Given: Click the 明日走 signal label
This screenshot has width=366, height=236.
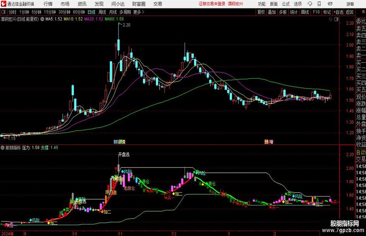Looking at the screenshot, I should (111, 193).
